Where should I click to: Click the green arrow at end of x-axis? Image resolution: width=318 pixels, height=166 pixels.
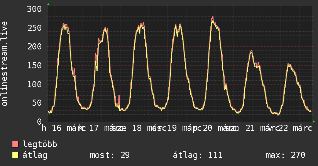(x=314, y=122)
